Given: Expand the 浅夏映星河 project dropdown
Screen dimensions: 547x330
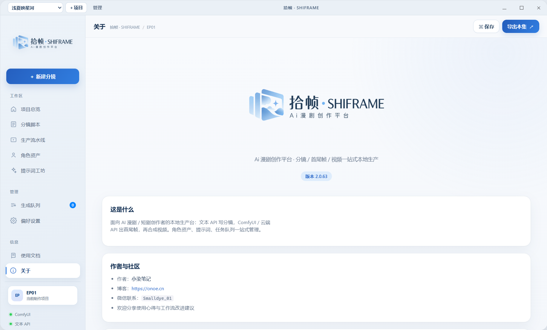Looking at the screenshot, I should pyautogui.click(x=35, y=8).
